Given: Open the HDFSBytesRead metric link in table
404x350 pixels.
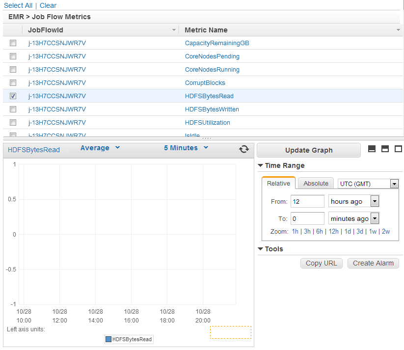Looking at the screenshot, I should click(209, 96).
